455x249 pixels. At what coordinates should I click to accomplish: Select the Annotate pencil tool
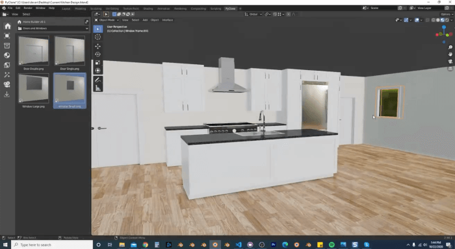97,80
